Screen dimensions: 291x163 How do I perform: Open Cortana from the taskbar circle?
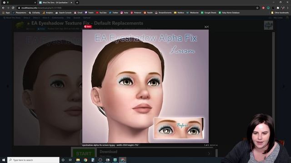tap(63, 160)
